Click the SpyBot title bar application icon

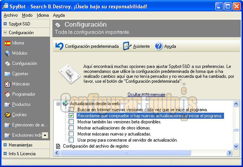coord(5,6)
